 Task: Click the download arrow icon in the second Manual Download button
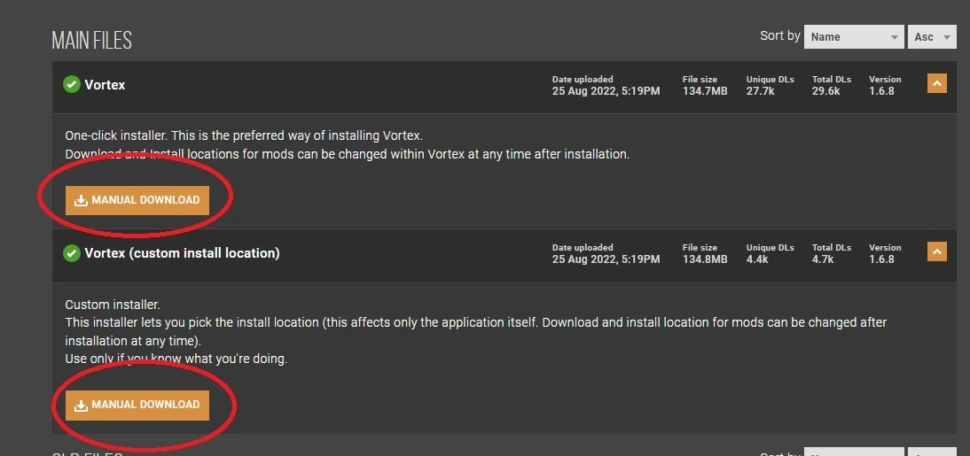point(81,405)
